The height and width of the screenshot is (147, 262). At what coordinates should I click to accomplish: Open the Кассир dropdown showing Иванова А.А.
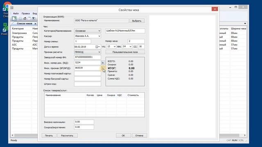(x=88, y=36)
